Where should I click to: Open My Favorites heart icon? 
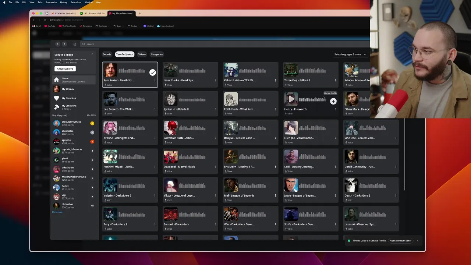point(56,98)
